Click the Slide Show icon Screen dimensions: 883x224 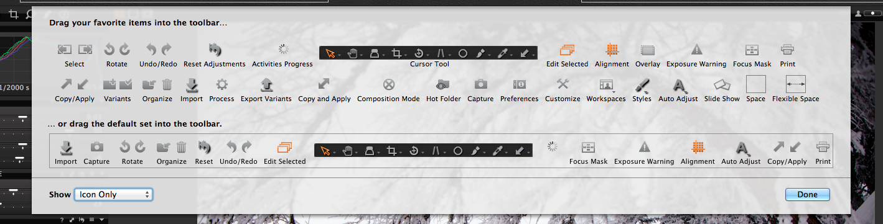coord(721,84)
